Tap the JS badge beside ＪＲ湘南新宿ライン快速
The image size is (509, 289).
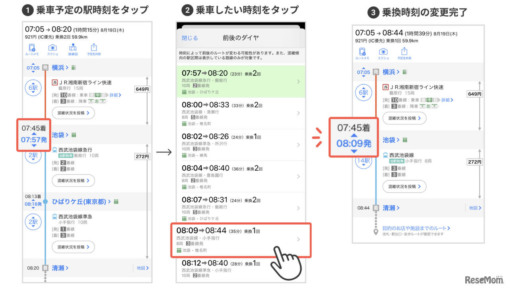pos(54,82)
